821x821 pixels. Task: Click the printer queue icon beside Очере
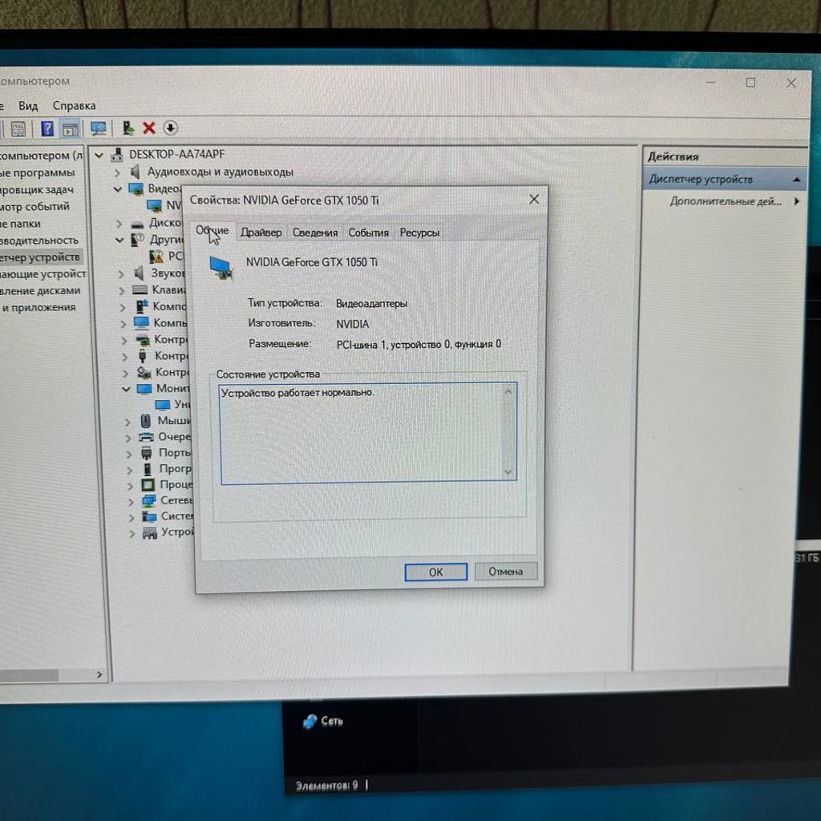tap(146, 437)
